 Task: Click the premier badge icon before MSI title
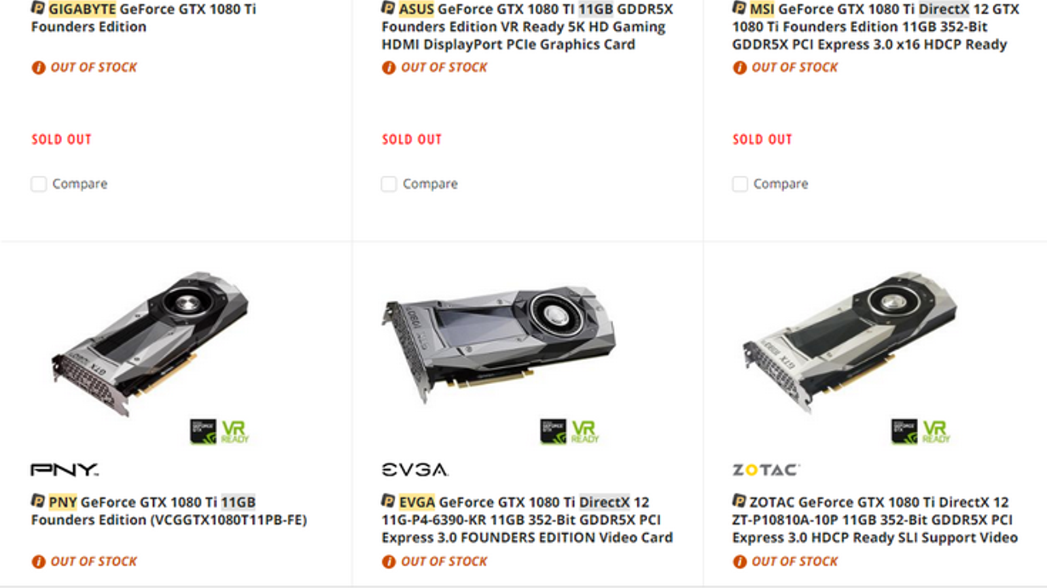click(739, 8)
